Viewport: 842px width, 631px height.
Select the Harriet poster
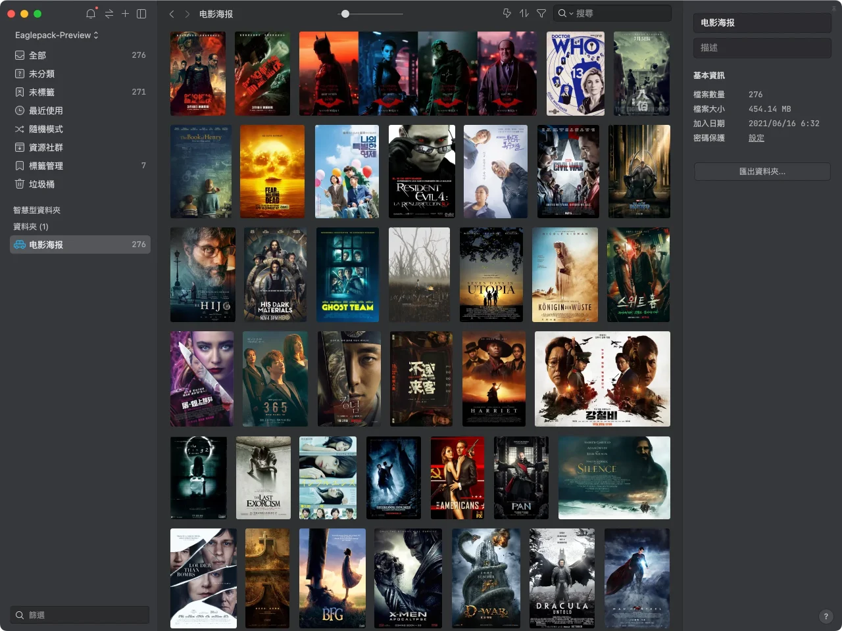click(494, 379)
